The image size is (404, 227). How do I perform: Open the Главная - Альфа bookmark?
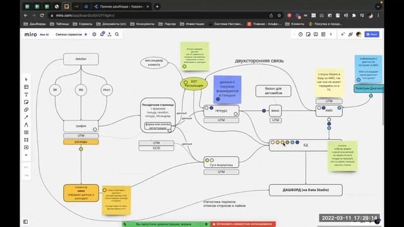pos(264,24)
